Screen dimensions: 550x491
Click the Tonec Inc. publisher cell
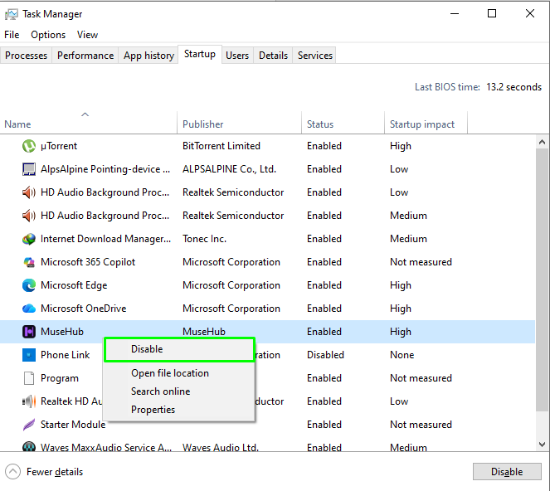click(205, 239)
